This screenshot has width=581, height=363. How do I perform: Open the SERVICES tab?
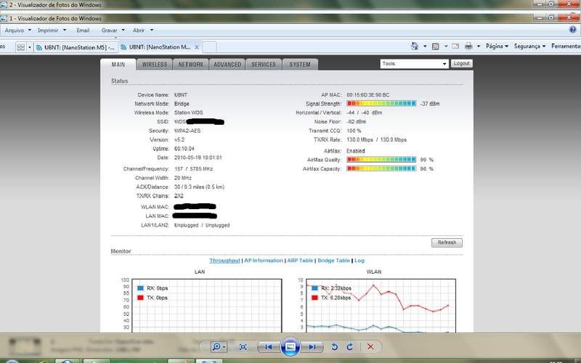click(x=264, y=65)
